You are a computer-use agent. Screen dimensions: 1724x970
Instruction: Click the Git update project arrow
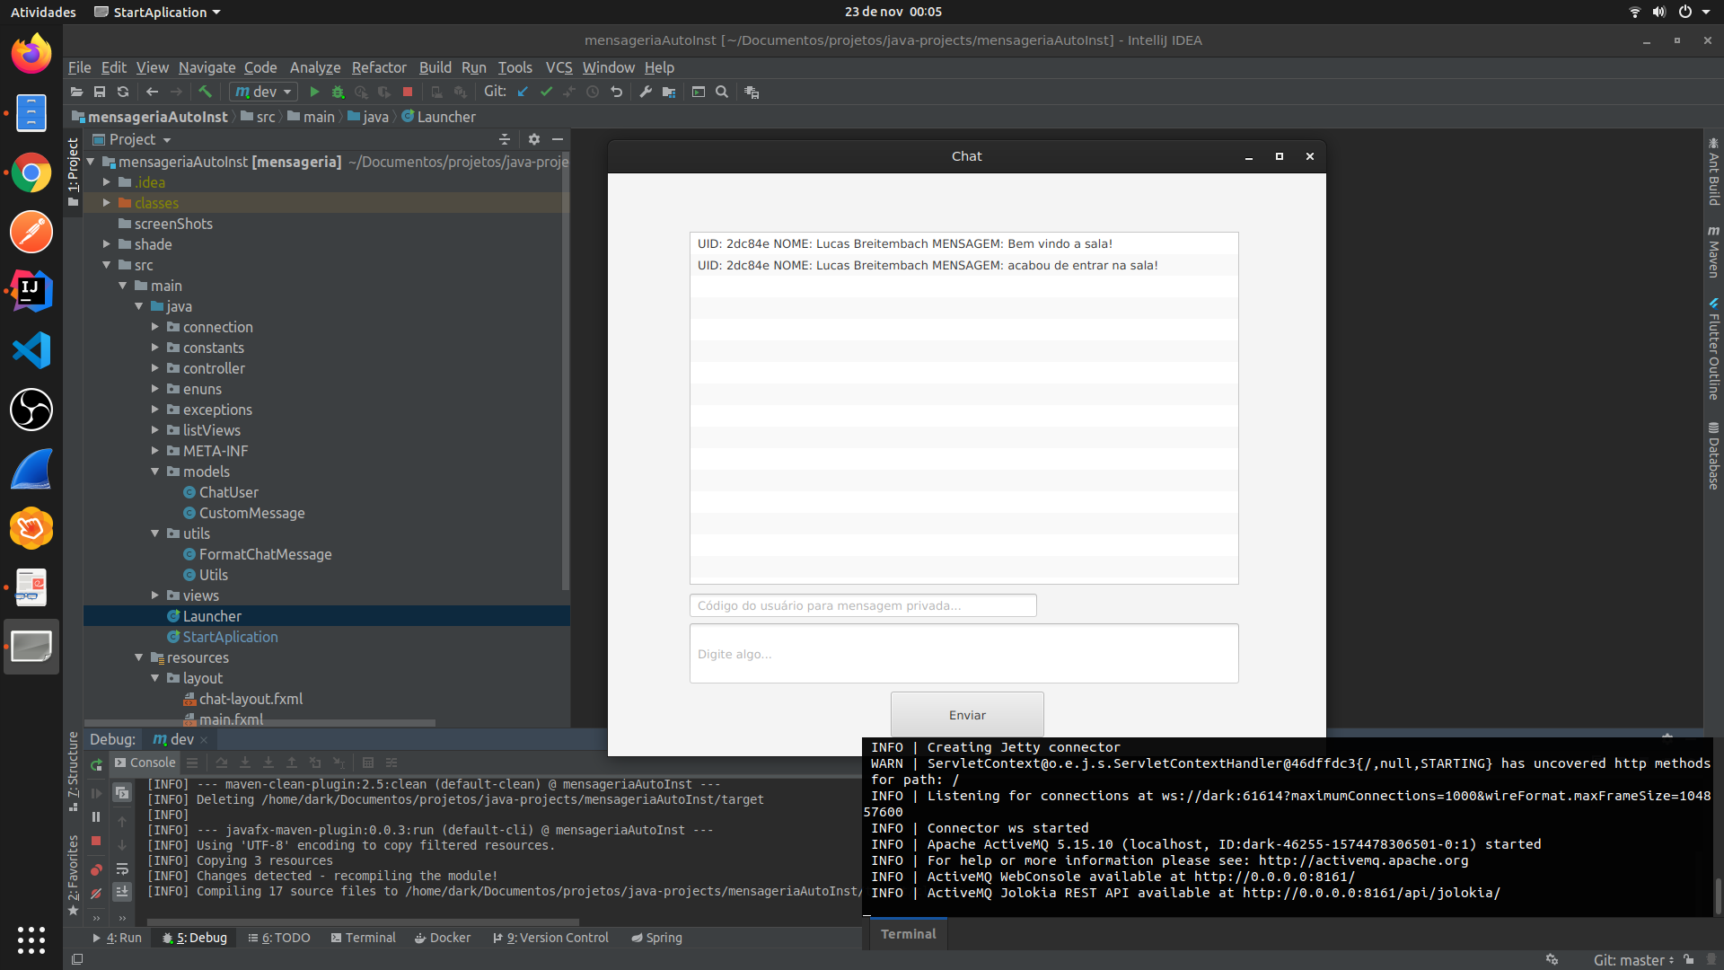click(523, 92)
